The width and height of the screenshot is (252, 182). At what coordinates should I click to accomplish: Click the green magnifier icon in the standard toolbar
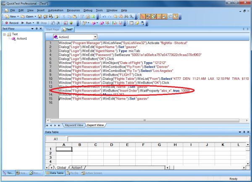coord(93,16)
